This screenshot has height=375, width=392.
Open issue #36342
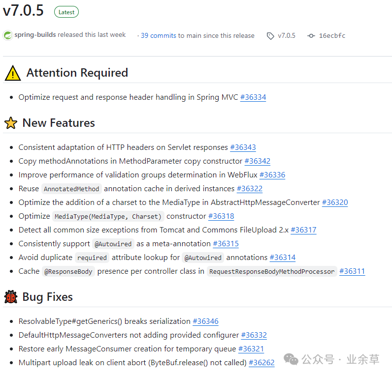point(257,161)
